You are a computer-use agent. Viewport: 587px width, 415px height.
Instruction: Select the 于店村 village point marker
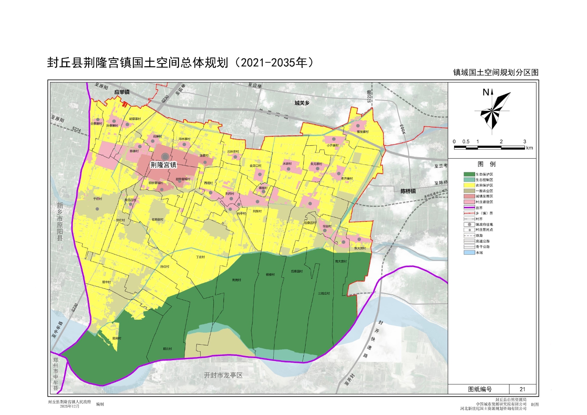pyautogui.click(x=97, y=209)
